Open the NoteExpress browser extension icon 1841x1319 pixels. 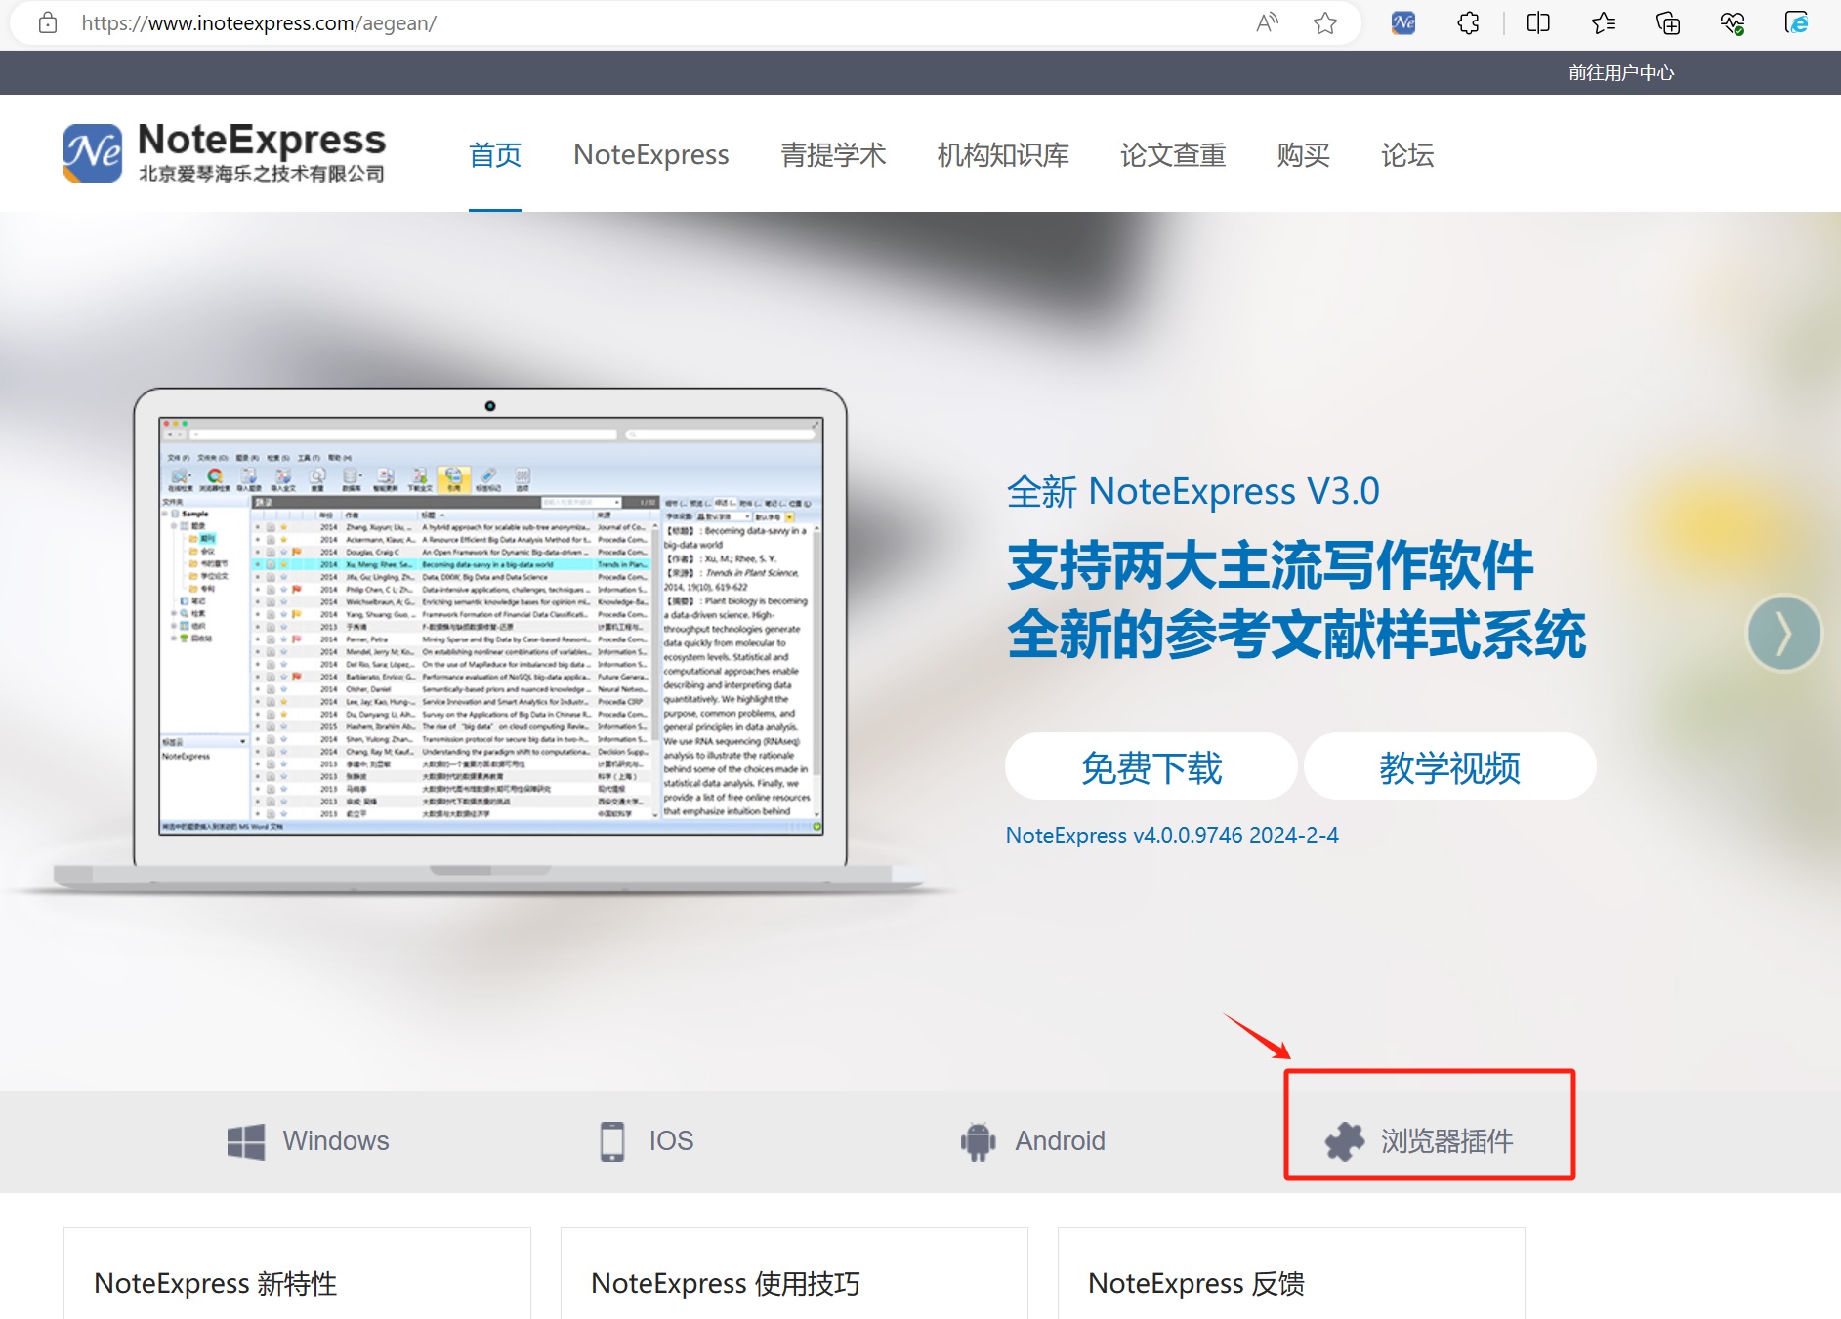point(1403,22)
